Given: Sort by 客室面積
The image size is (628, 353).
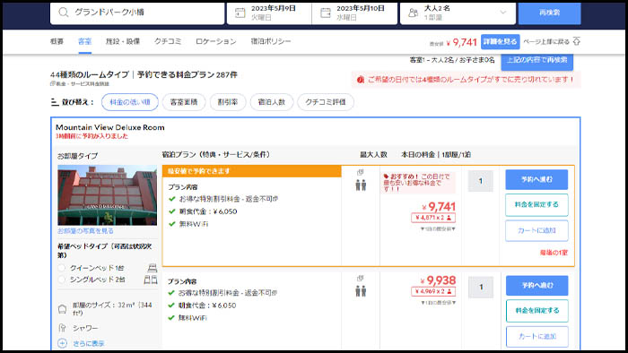Looking at the screenshot, I should (184, 102).
